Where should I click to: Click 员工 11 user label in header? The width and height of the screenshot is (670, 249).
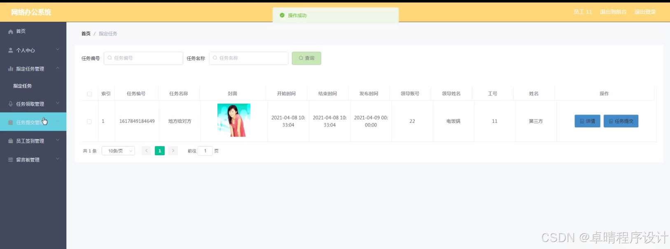pyautogui.click(x=583, y=12)
